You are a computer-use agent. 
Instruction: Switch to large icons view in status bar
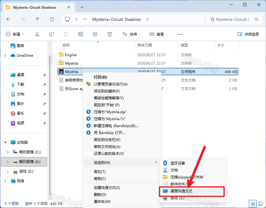(261, 203)
